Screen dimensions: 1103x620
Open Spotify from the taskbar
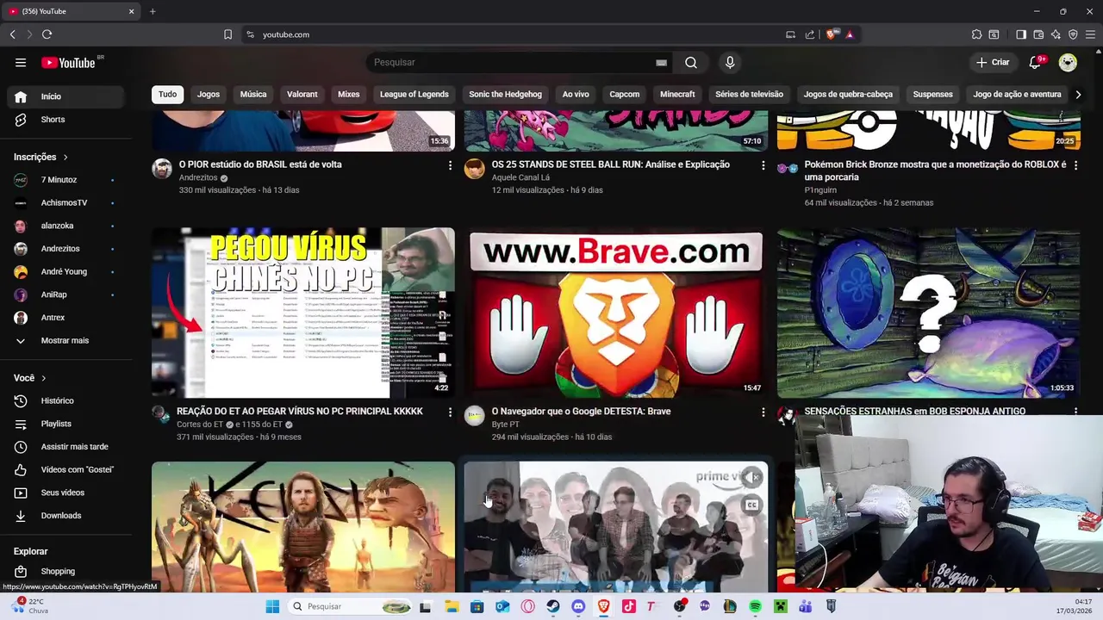755,606
